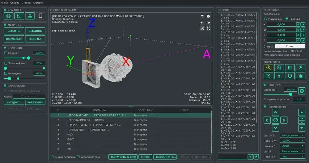The image size is (309, 163).
Task: Select the Машинные coordinates radio button
Action: (x=265, y=19)
